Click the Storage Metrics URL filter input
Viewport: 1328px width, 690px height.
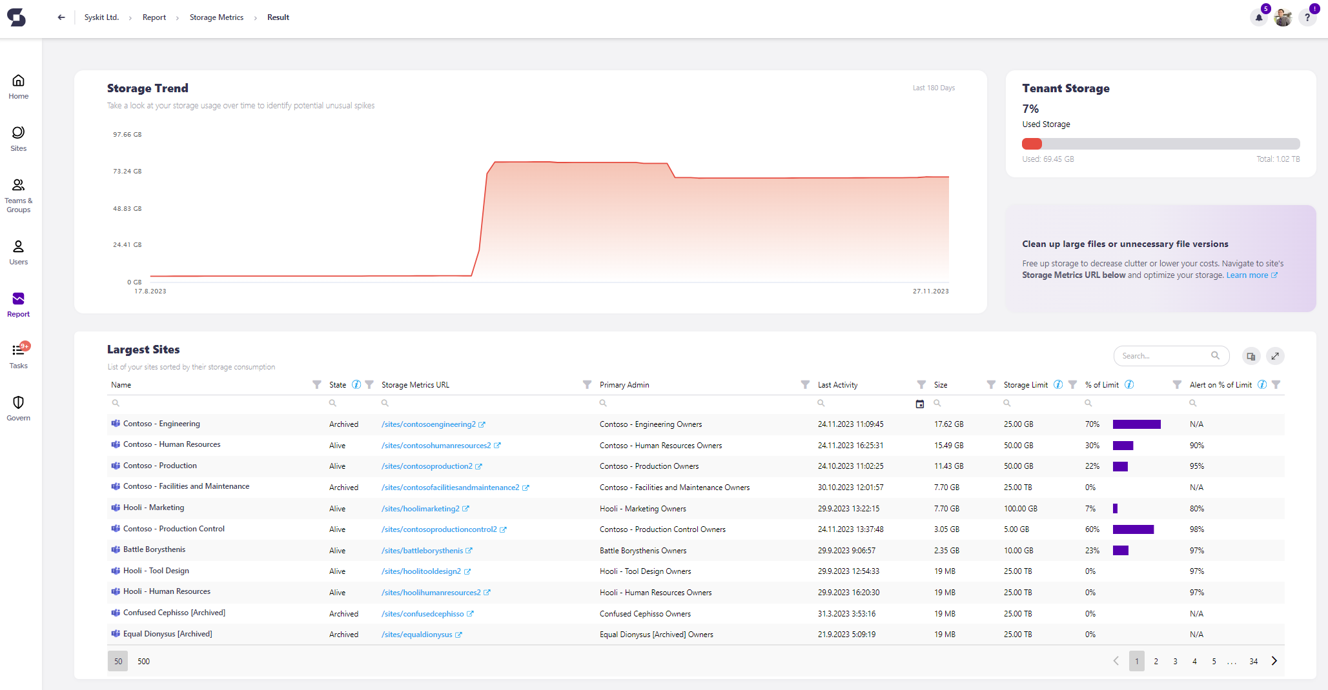click(x=486, y=404)
